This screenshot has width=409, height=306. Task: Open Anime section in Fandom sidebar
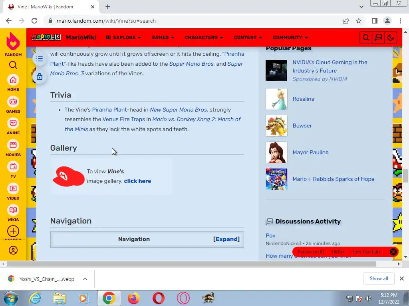point(13,126)
